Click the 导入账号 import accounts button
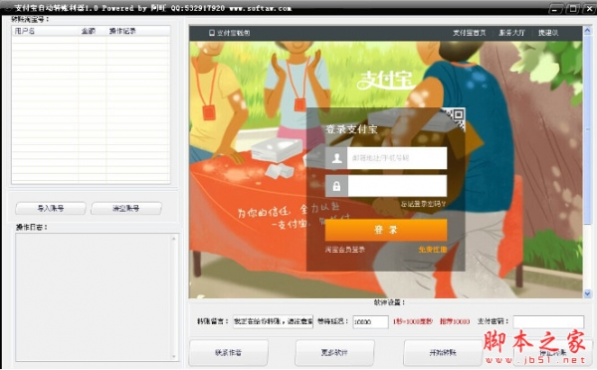The width and height of the screenshot is (597, 370). (x=51, y=208)
